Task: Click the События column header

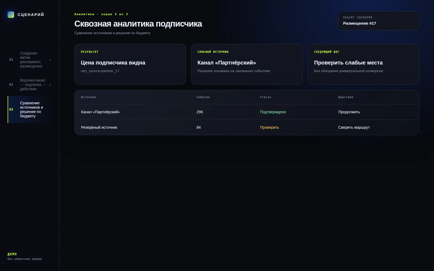Action: click(x=203, y=97)
